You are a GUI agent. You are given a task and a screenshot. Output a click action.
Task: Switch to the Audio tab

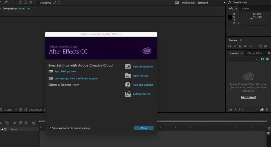[x=245, y=8]
